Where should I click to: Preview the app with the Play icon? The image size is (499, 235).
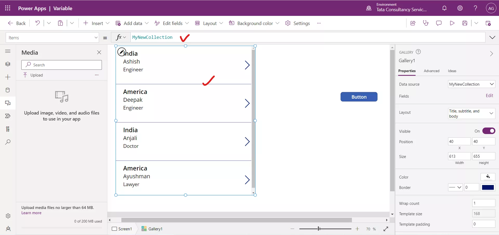[x=452, y=23]
